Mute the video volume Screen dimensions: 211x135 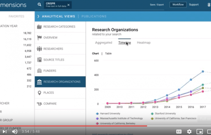[14, 131]
